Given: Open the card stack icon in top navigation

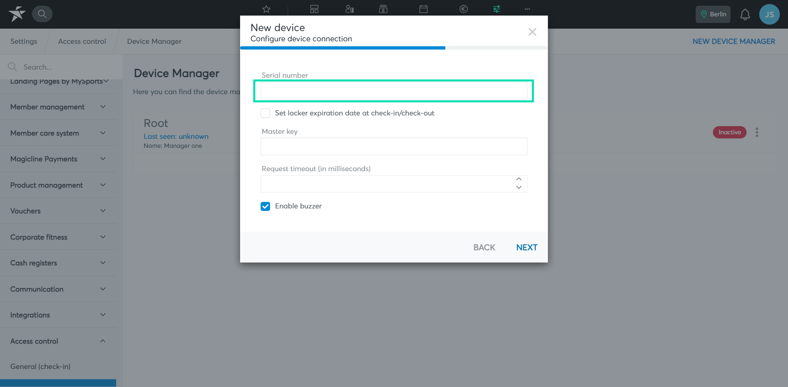Looking at the screenshot, I should click(383, 9).
